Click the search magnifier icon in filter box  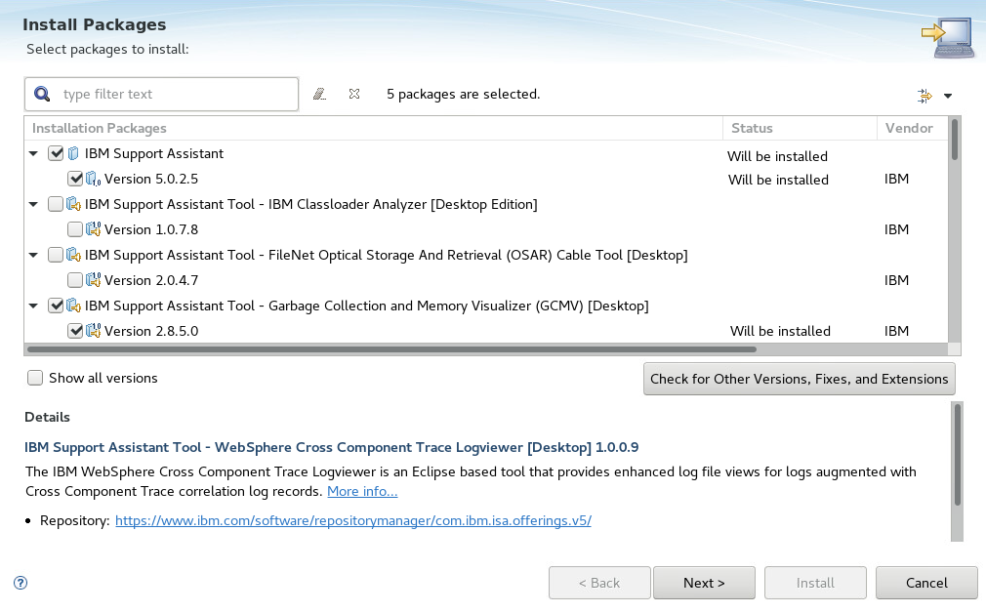coord(42,95)
